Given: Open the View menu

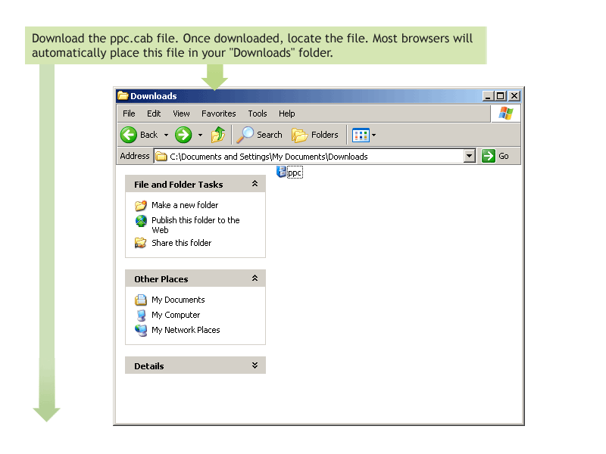Looking at the screenshot, I should pyautogui.click(x=181, y=113).
